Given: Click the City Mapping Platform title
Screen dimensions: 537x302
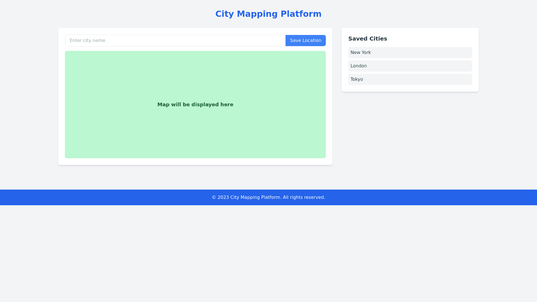Looking at the screenshot, I should tap(268, 14).
